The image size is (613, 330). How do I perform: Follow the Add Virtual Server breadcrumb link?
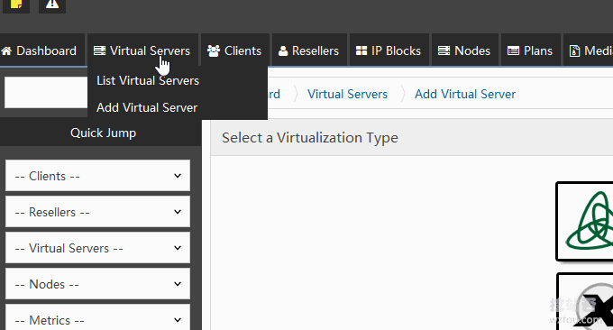click(465, 94)
